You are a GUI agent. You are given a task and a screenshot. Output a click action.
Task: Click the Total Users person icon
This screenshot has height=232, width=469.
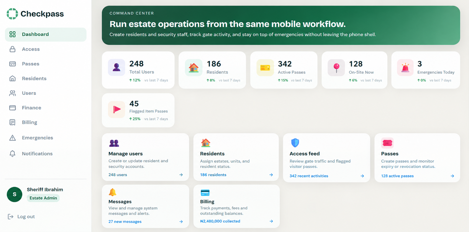coord(116,68)
